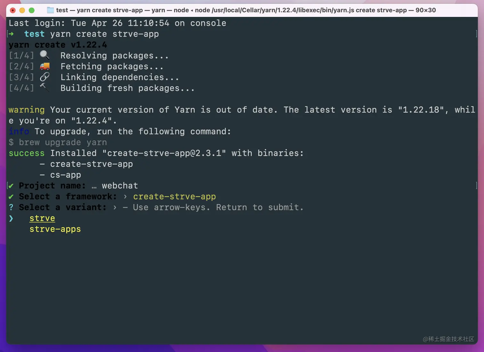Maximize the terminal with the green button
This screenshot has height=352, width=484.
coord(32,10)
